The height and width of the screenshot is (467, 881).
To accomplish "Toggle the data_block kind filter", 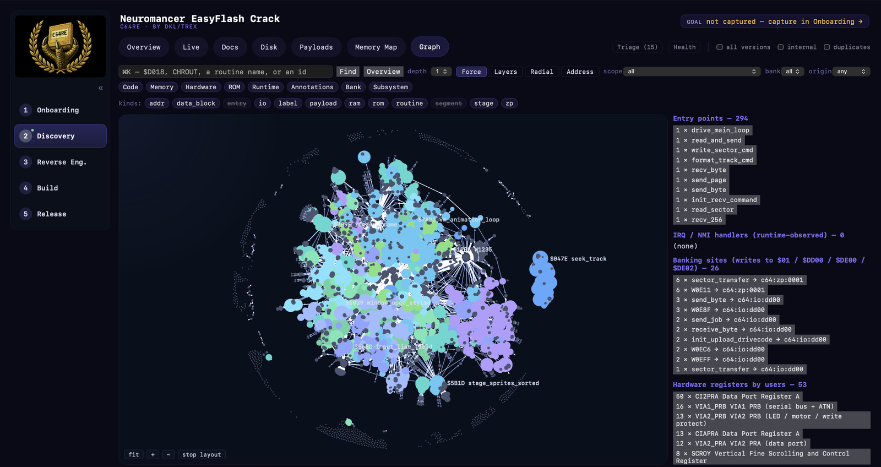I will 195,104.
